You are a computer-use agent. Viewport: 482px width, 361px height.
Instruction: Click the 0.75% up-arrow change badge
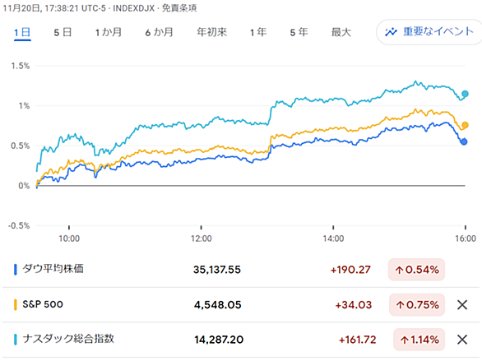click(417, 305)
